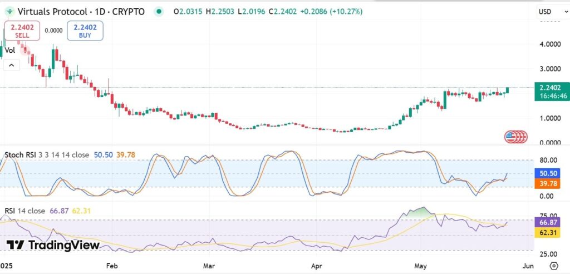Click the exclamation alert marker on chart

[24, 50]
